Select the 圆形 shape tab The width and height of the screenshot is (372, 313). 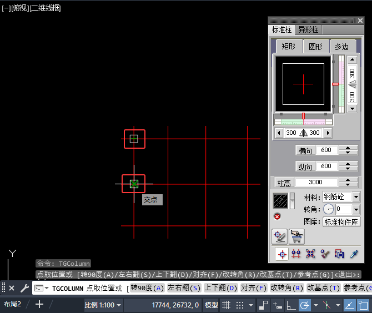(x=316, y=47)
